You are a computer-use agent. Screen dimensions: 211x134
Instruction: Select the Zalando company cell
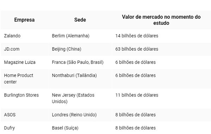25,36
